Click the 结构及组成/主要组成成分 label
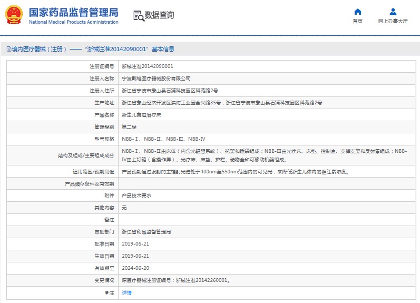The image size is (420, 303). click(86, 155)
